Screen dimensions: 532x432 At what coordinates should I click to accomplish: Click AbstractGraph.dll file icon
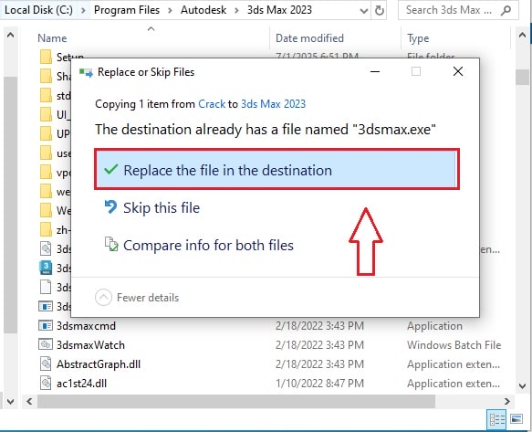pyautogui.click(x=46, y=364)
